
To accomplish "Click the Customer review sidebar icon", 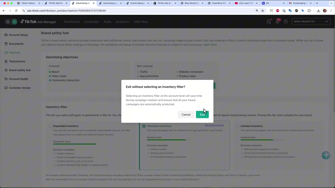I will pyautogui.click(x=6, y=88).
